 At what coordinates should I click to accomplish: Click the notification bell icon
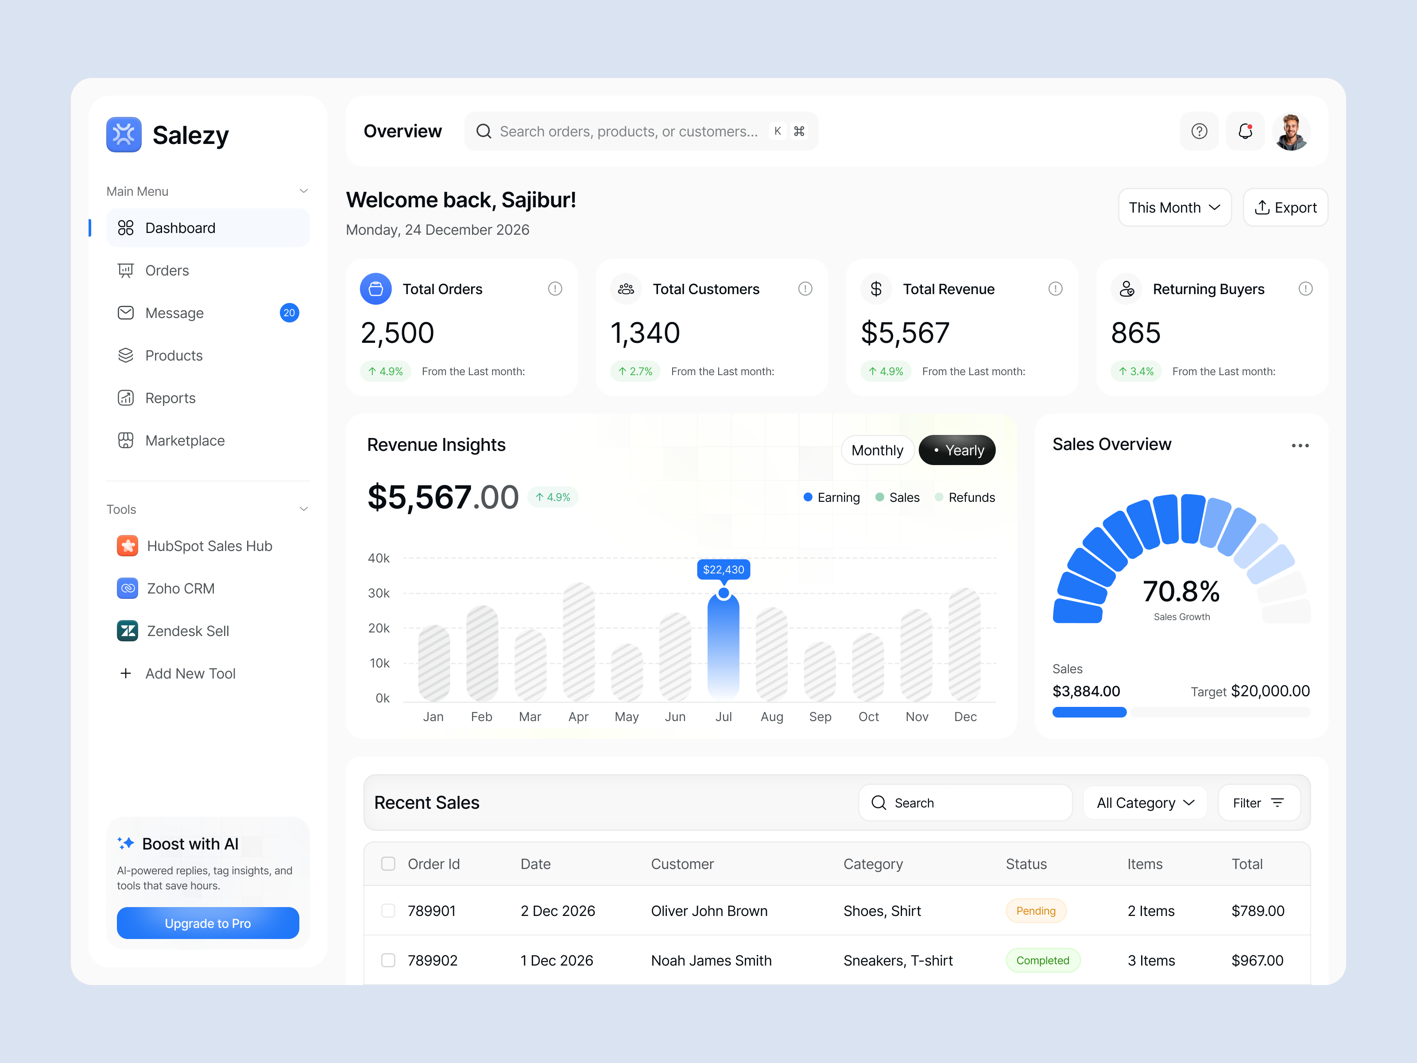click(1245, 131)
